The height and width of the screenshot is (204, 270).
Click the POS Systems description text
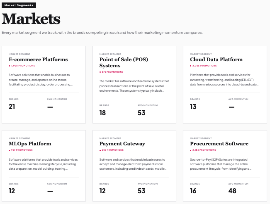coord(134,86)
